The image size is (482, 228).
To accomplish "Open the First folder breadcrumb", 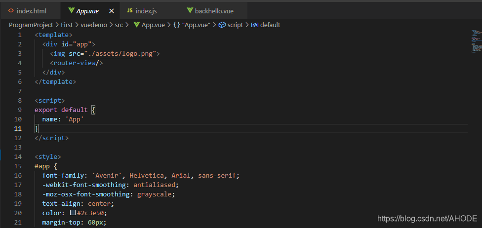I will pyautogui.click(x=67, y=25).
